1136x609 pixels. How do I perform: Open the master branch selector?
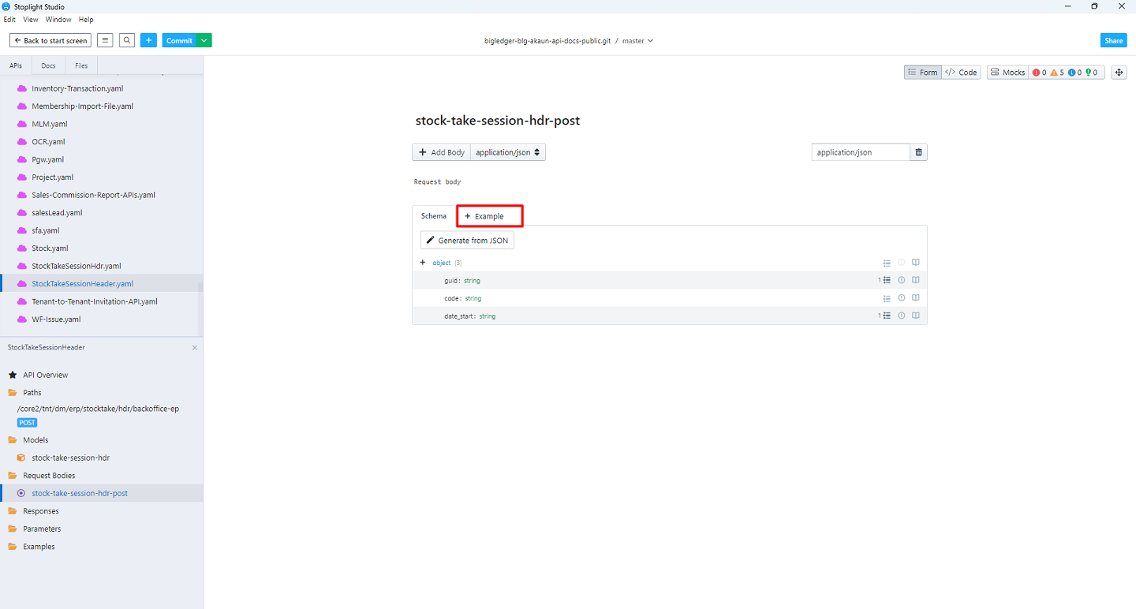tap(637, 40)
